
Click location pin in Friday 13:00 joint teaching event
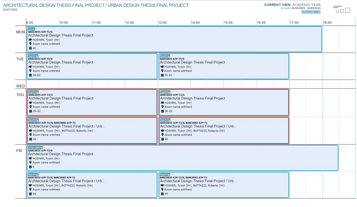pos(162,189)
